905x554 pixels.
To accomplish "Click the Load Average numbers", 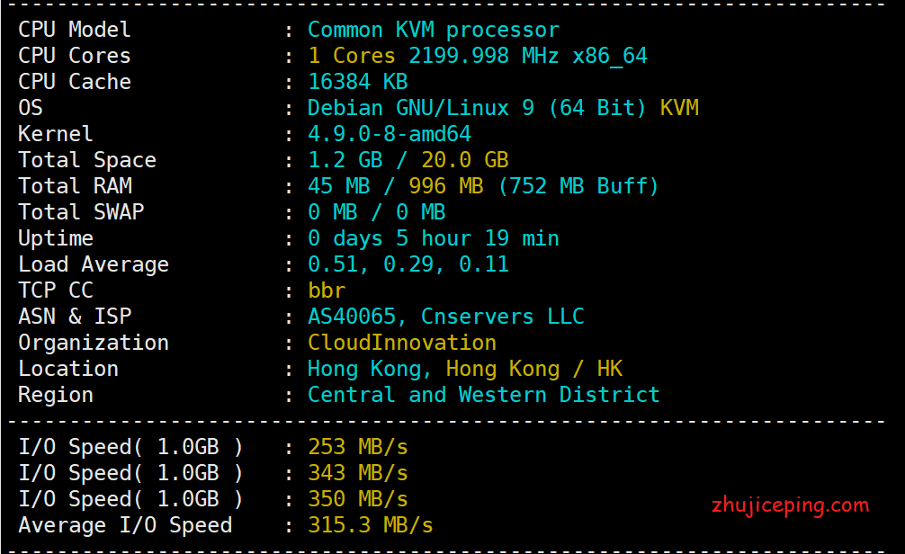I will [x=408, y=264].
